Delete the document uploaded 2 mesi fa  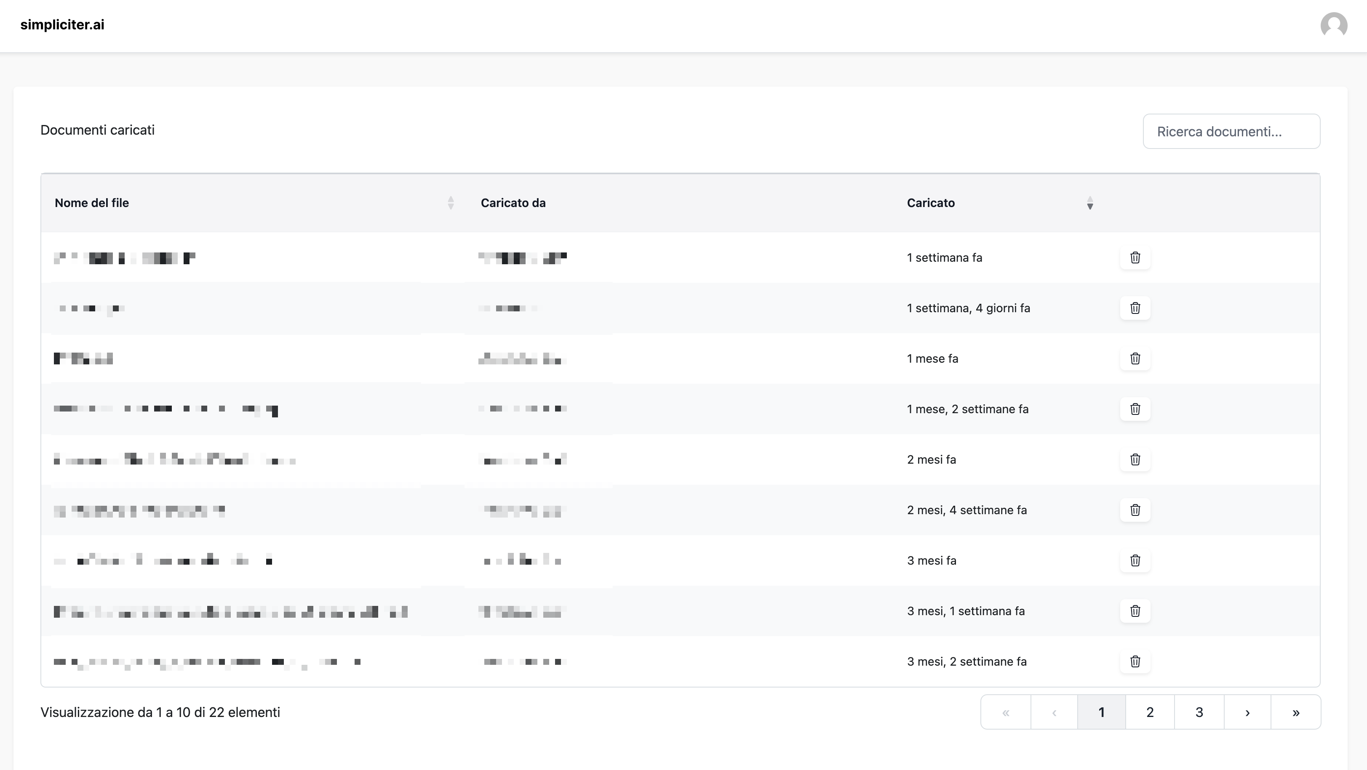pos(1135,459)
